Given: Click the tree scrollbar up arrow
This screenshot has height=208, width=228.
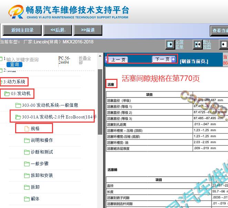Looking at the screenshot, I should pos(100,56).
